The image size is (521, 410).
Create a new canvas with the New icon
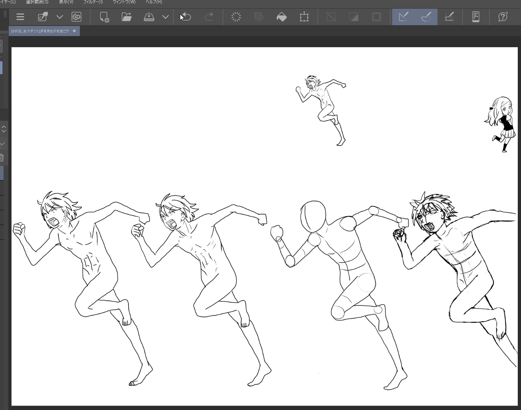pos(104,17)
